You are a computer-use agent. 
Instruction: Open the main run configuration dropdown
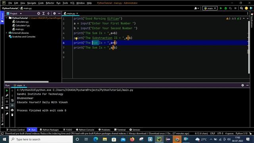point(210,8)
